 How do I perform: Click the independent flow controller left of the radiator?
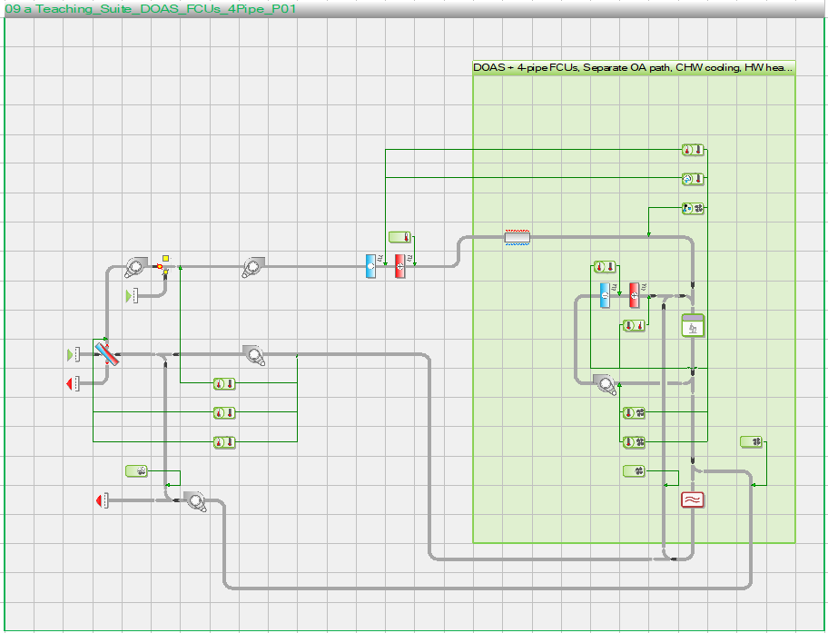(x=635, y=470)
